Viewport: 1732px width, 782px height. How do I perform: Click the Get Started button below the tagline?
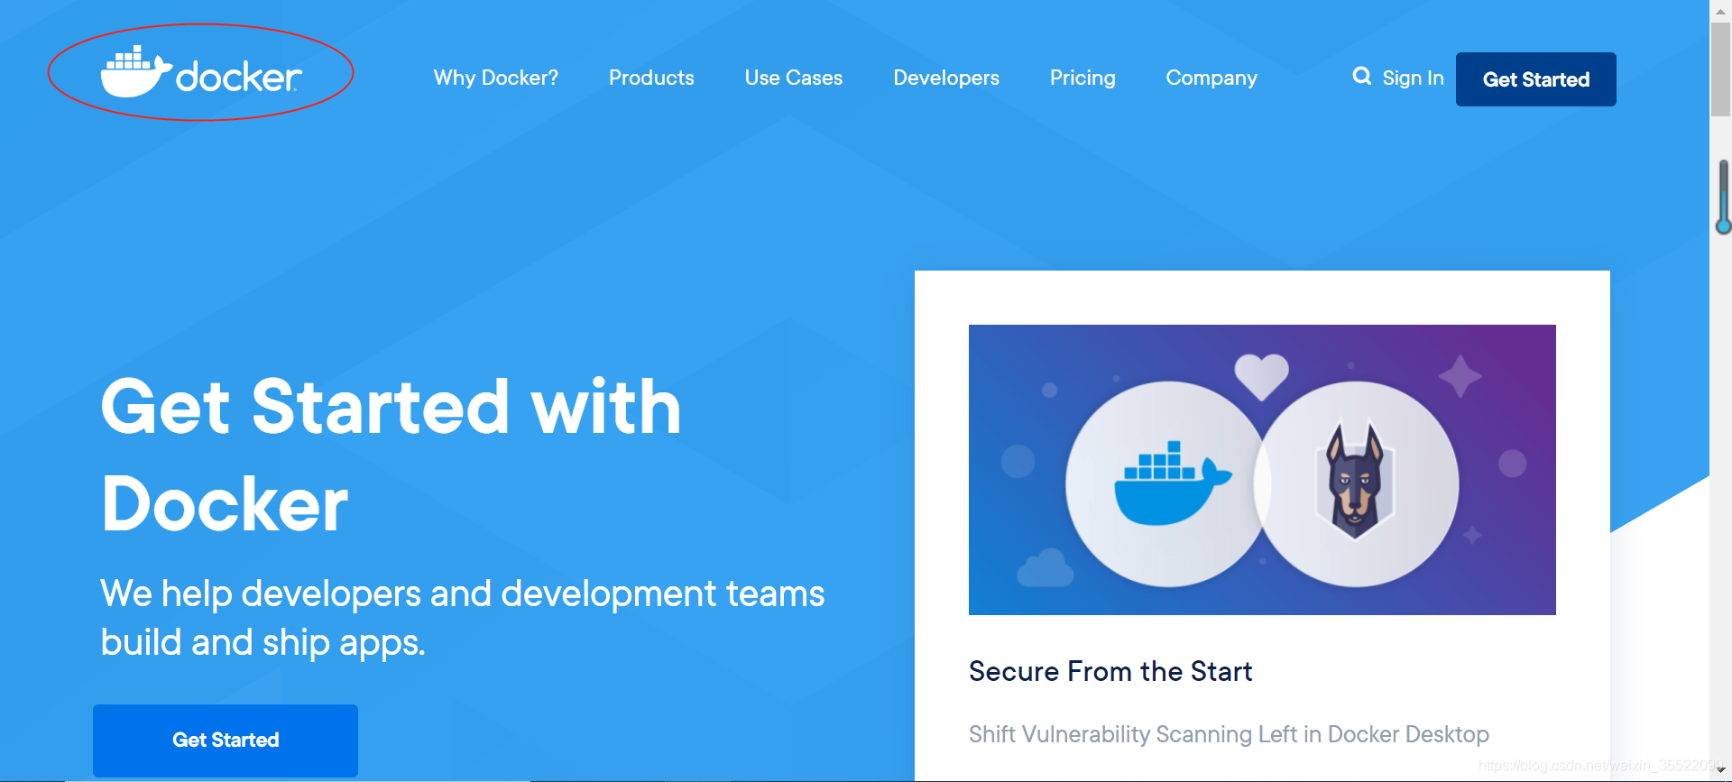click(226, 741)
